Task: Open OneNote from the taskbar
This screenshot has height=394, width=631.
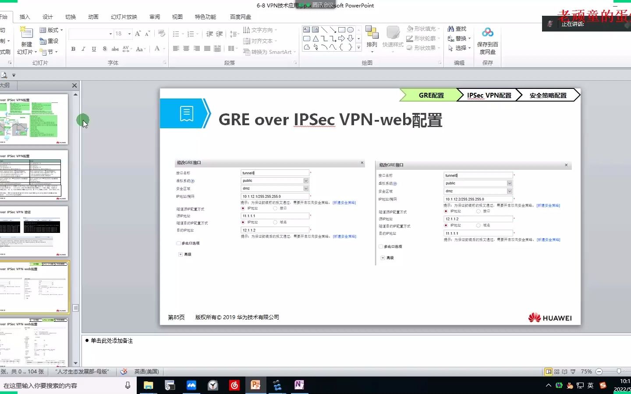Action: point(299,385)
